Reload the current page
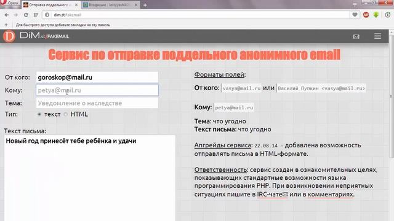 pos(26,15)
